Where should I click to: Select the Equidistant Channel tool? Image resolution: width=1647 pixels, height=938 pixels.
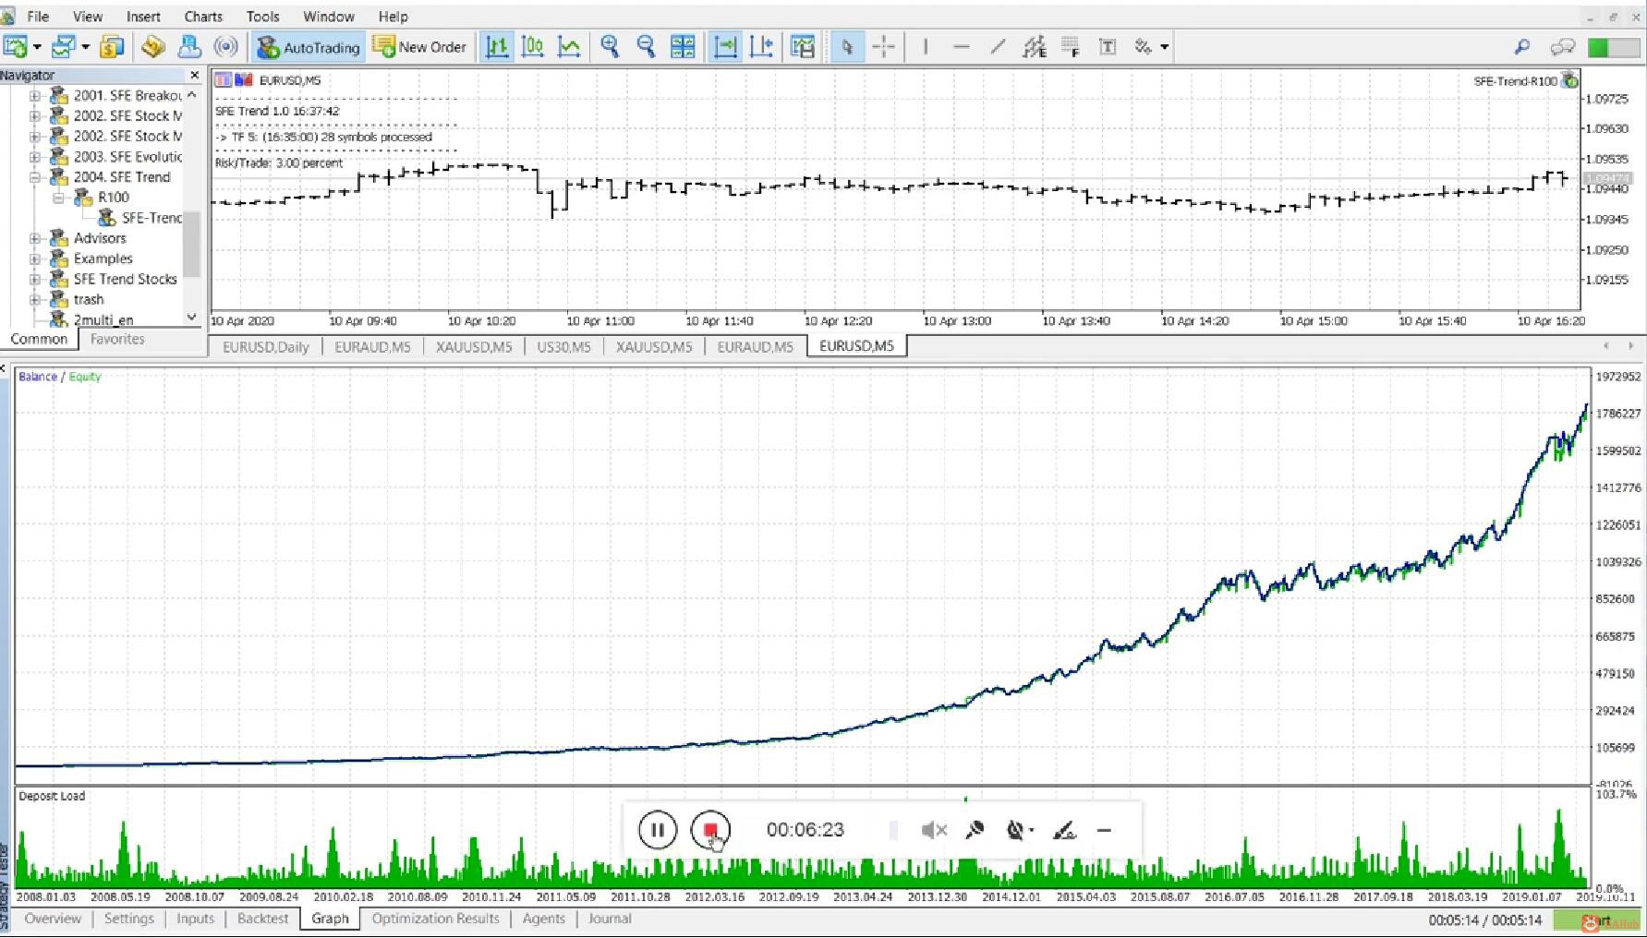[x=1035, y=46]
